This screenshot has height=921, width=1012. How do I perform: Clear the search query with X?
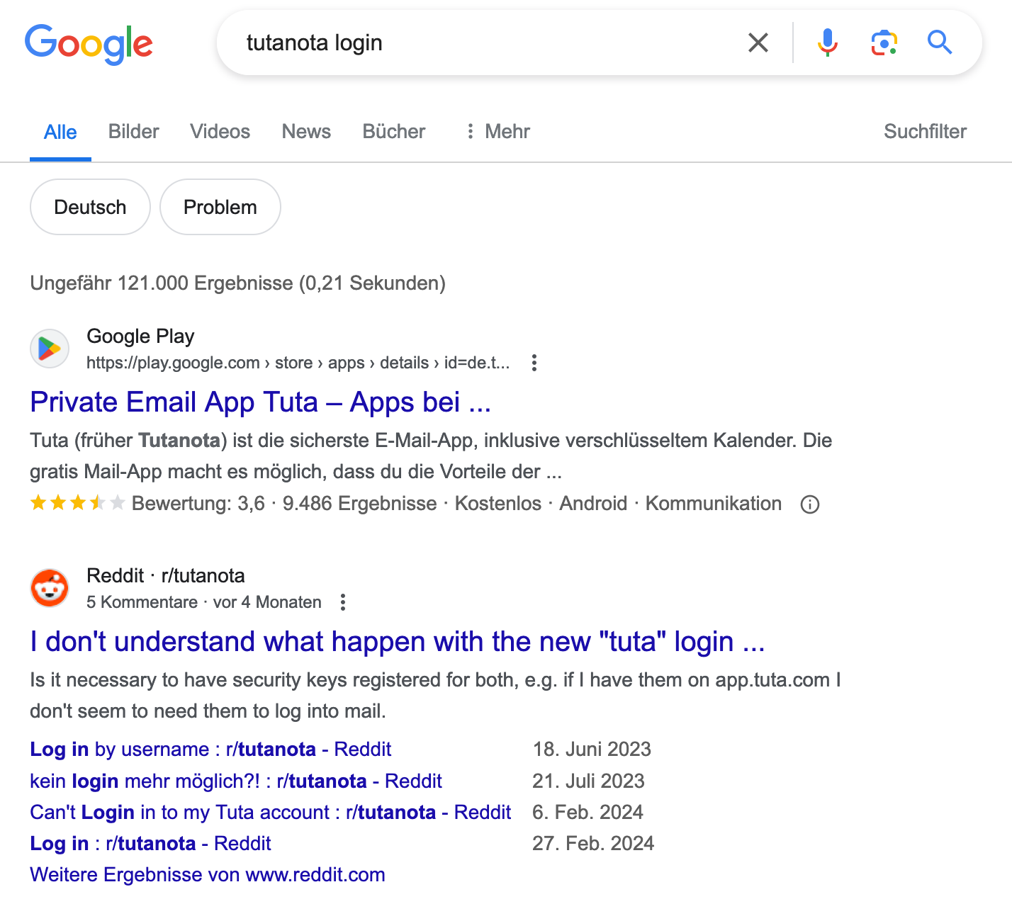[758, 43]
